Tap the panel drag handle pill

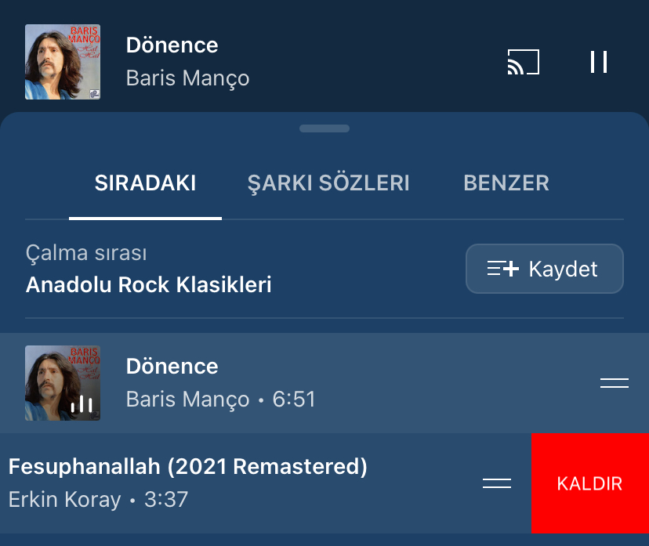pyautogui.click(x=324, y=128)
